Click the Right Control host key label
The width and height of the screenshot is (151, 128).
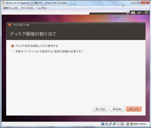140,124
